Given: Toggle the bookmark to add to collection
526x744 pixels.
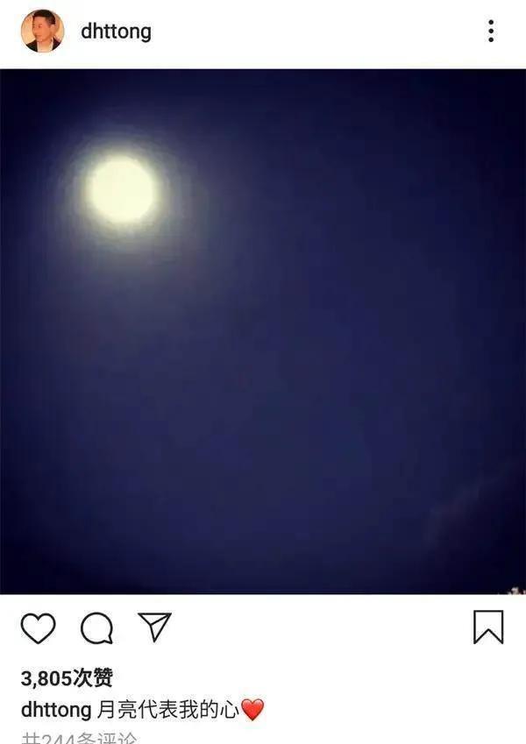Looking at the screenshot, I should point(488,627).
